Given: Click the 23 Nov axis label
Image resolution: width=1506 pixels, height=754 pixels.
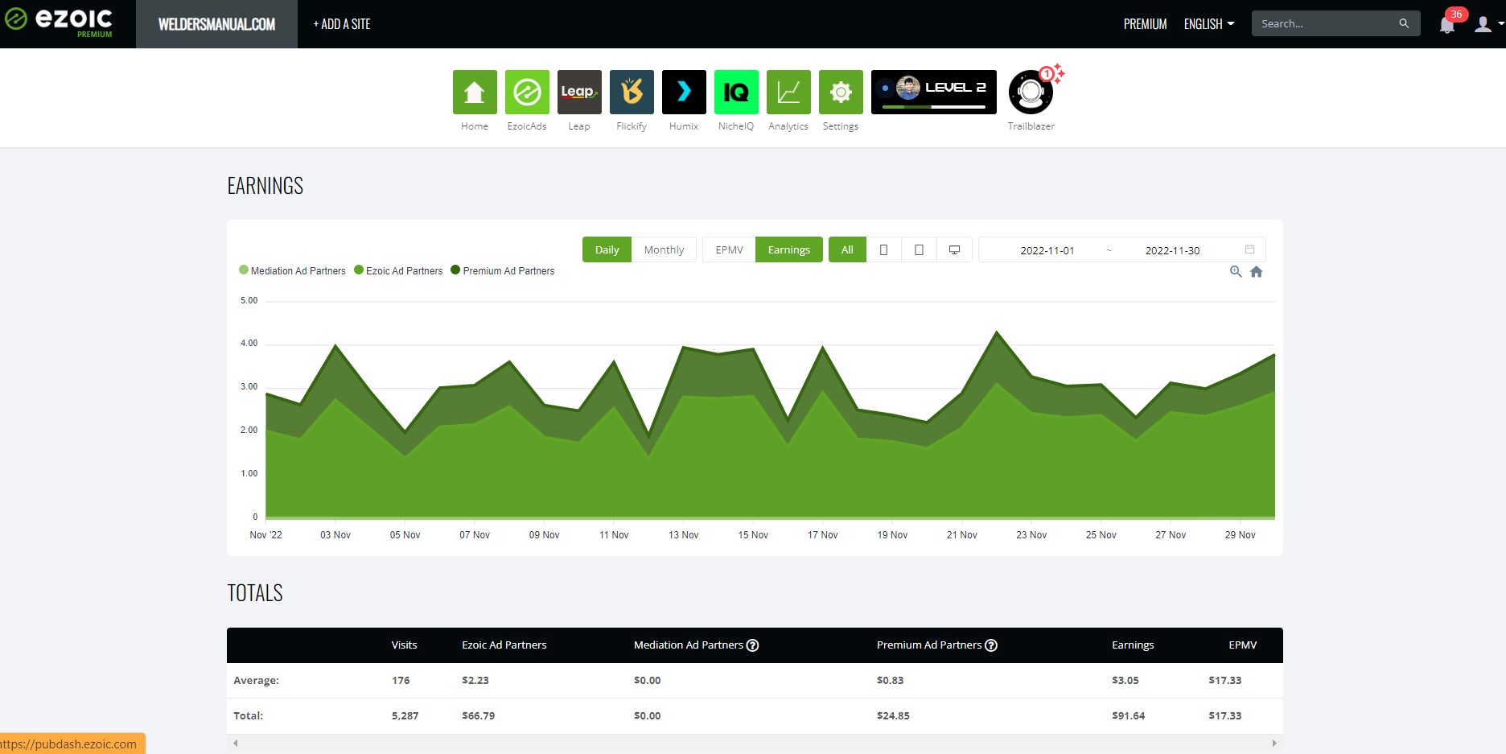Looking at the screenshot, I should (x=1031, y=535).
